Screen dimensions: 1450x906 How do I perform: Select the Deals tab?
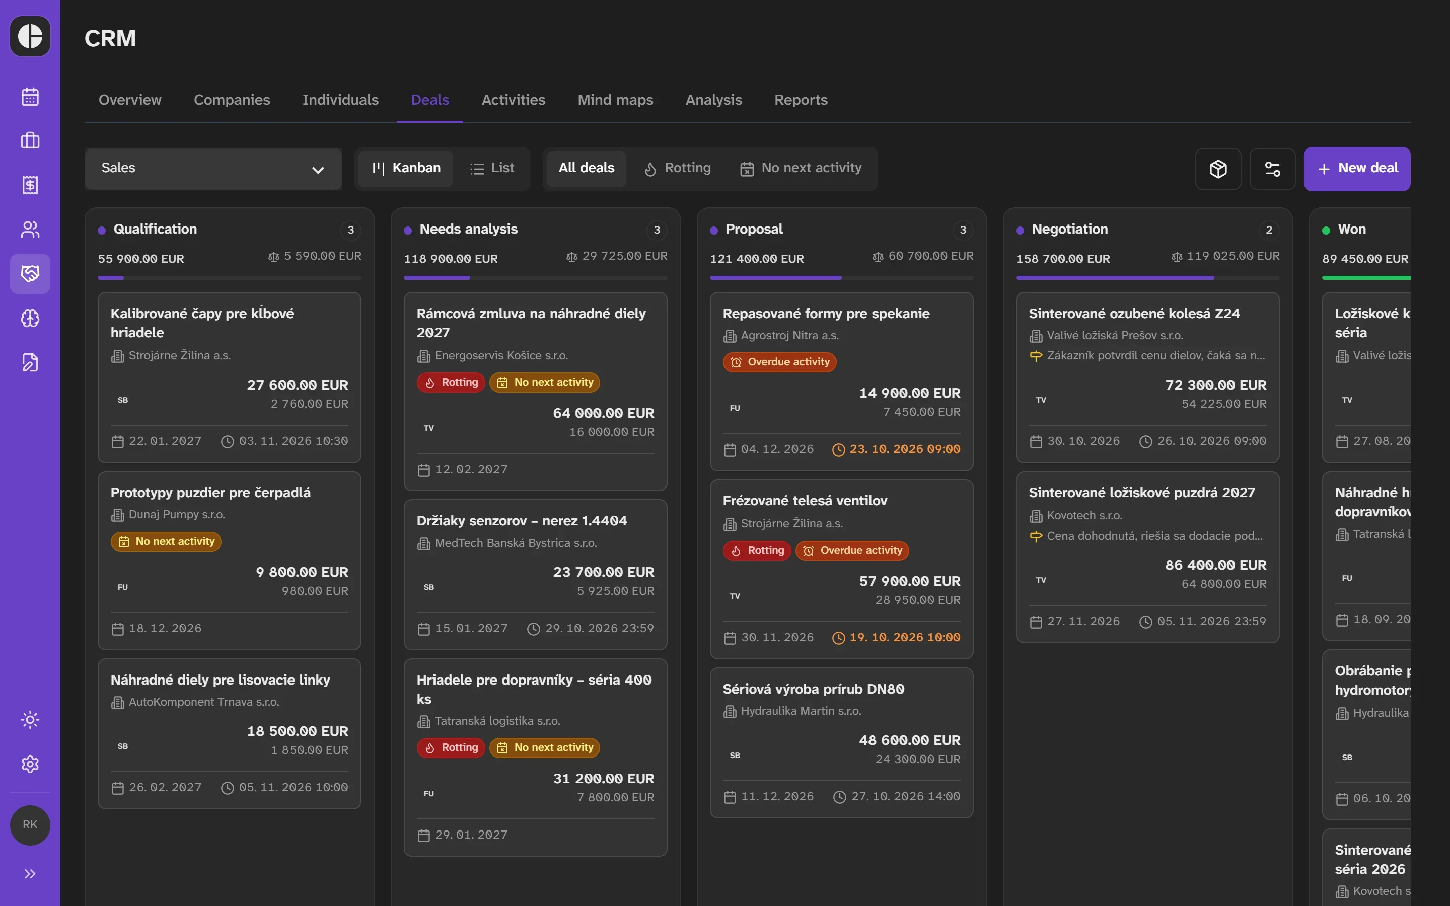pos(429,100)
